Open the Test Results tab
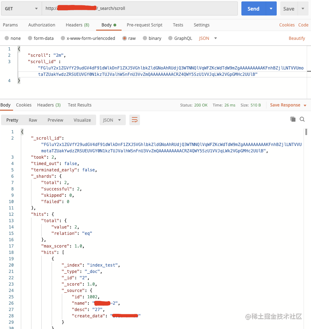 [x=80, y=105]
